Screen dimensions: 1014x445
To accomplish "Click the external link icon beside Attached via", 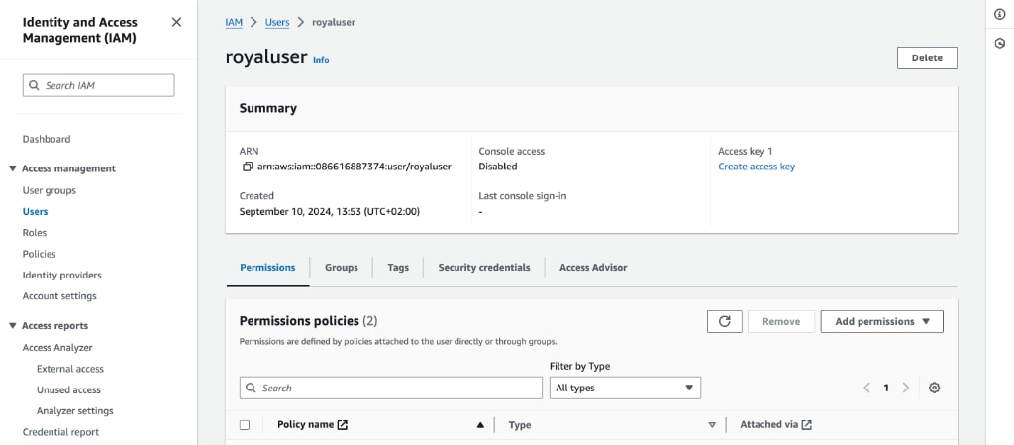I will (x=806, y=425).
